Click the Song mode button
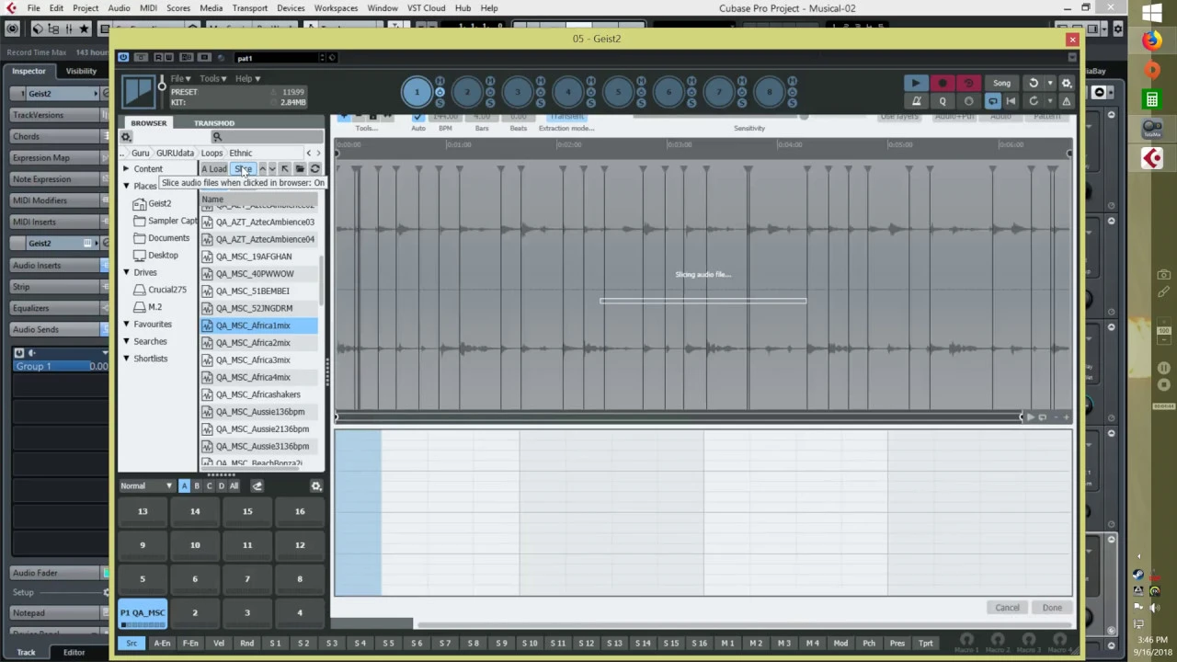The height and width of the screenshot is (662, 1177). click(x=1001, y=83)
